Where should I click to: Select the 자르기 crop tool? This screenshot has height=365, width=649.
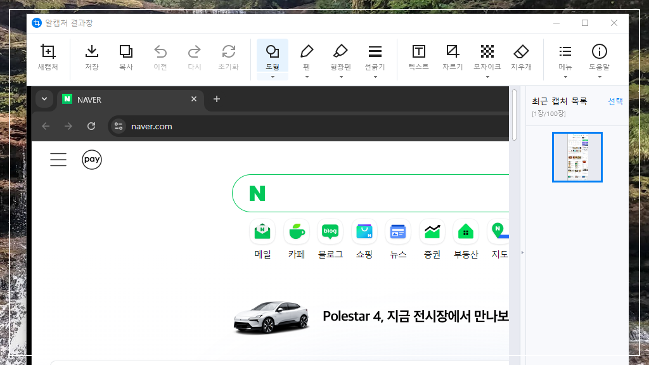pos(453,57)
